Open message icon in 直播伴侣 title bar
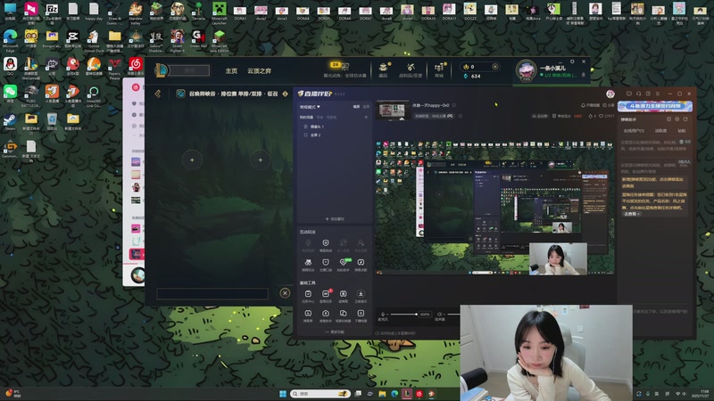The height and width of the screenshot is (401, 714). point(629,94)
